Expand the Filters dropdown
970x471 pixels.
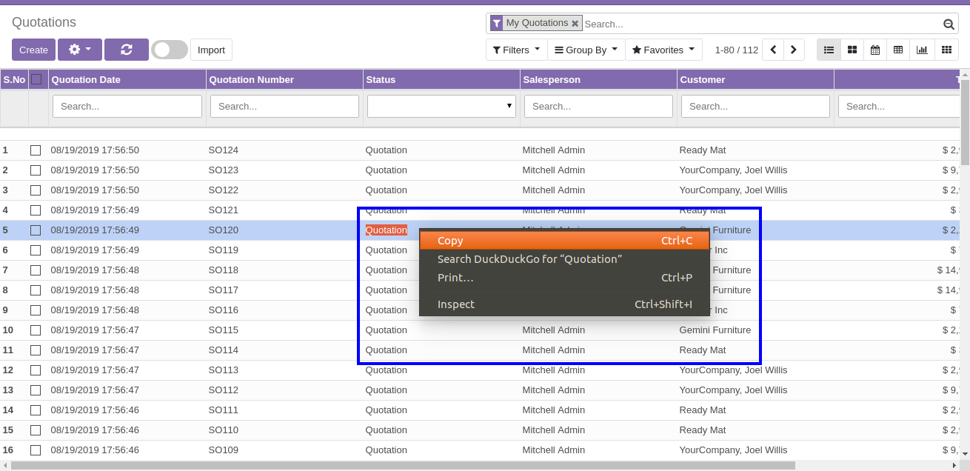[x=516, y=50]
